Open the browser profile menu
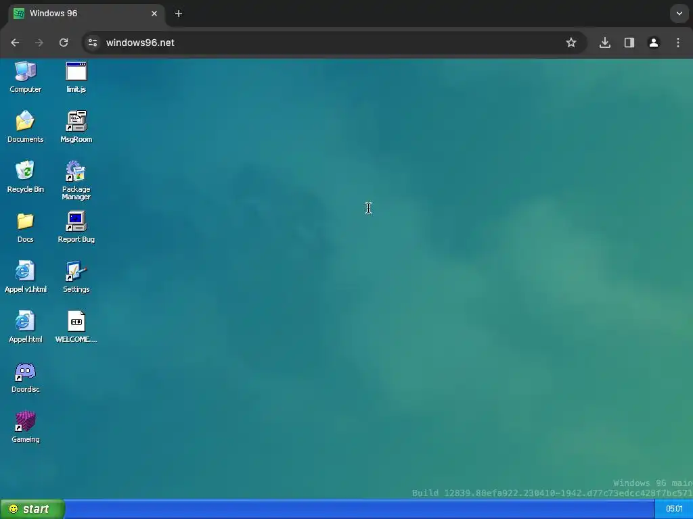The height and width of the screenshot is (519, 693). (x=654, y=43)
